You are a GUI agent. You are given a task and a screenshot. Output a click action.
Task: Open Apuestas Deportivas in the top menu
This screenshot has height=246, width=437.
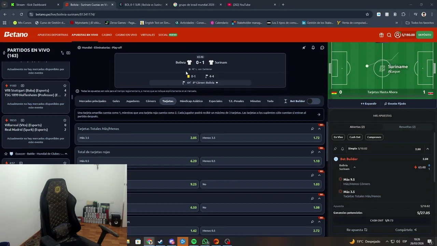click(53, 35)
